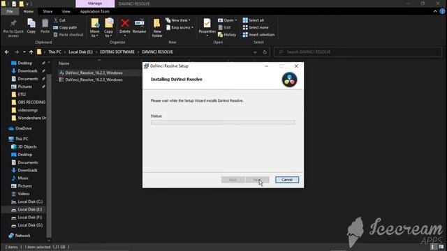
Task: Click the Paste ribbon icon
Action: (45, 26)
